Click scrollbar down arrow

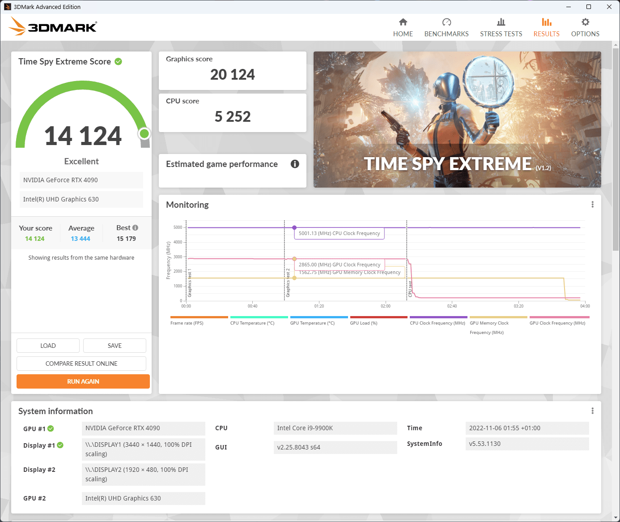point(616,518)
